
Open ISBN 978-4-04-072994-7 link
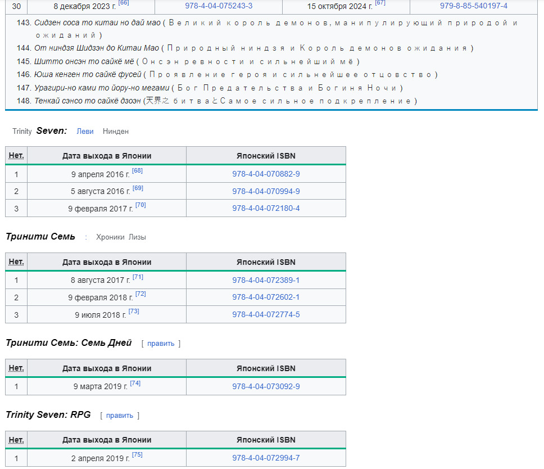point(266,458)
